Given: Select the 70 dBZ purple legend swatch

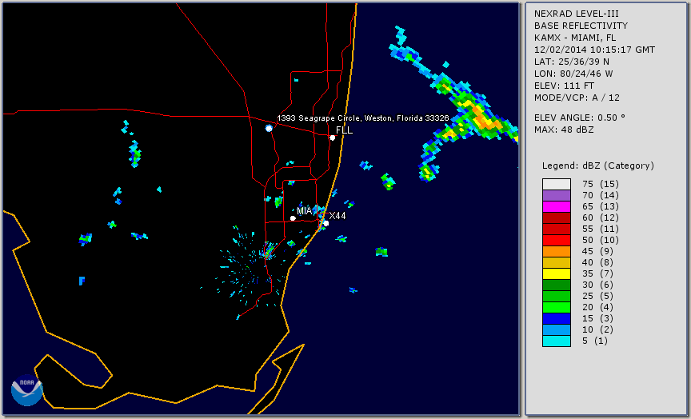Looking at the screenshot, I should click(x=557, y=196).
